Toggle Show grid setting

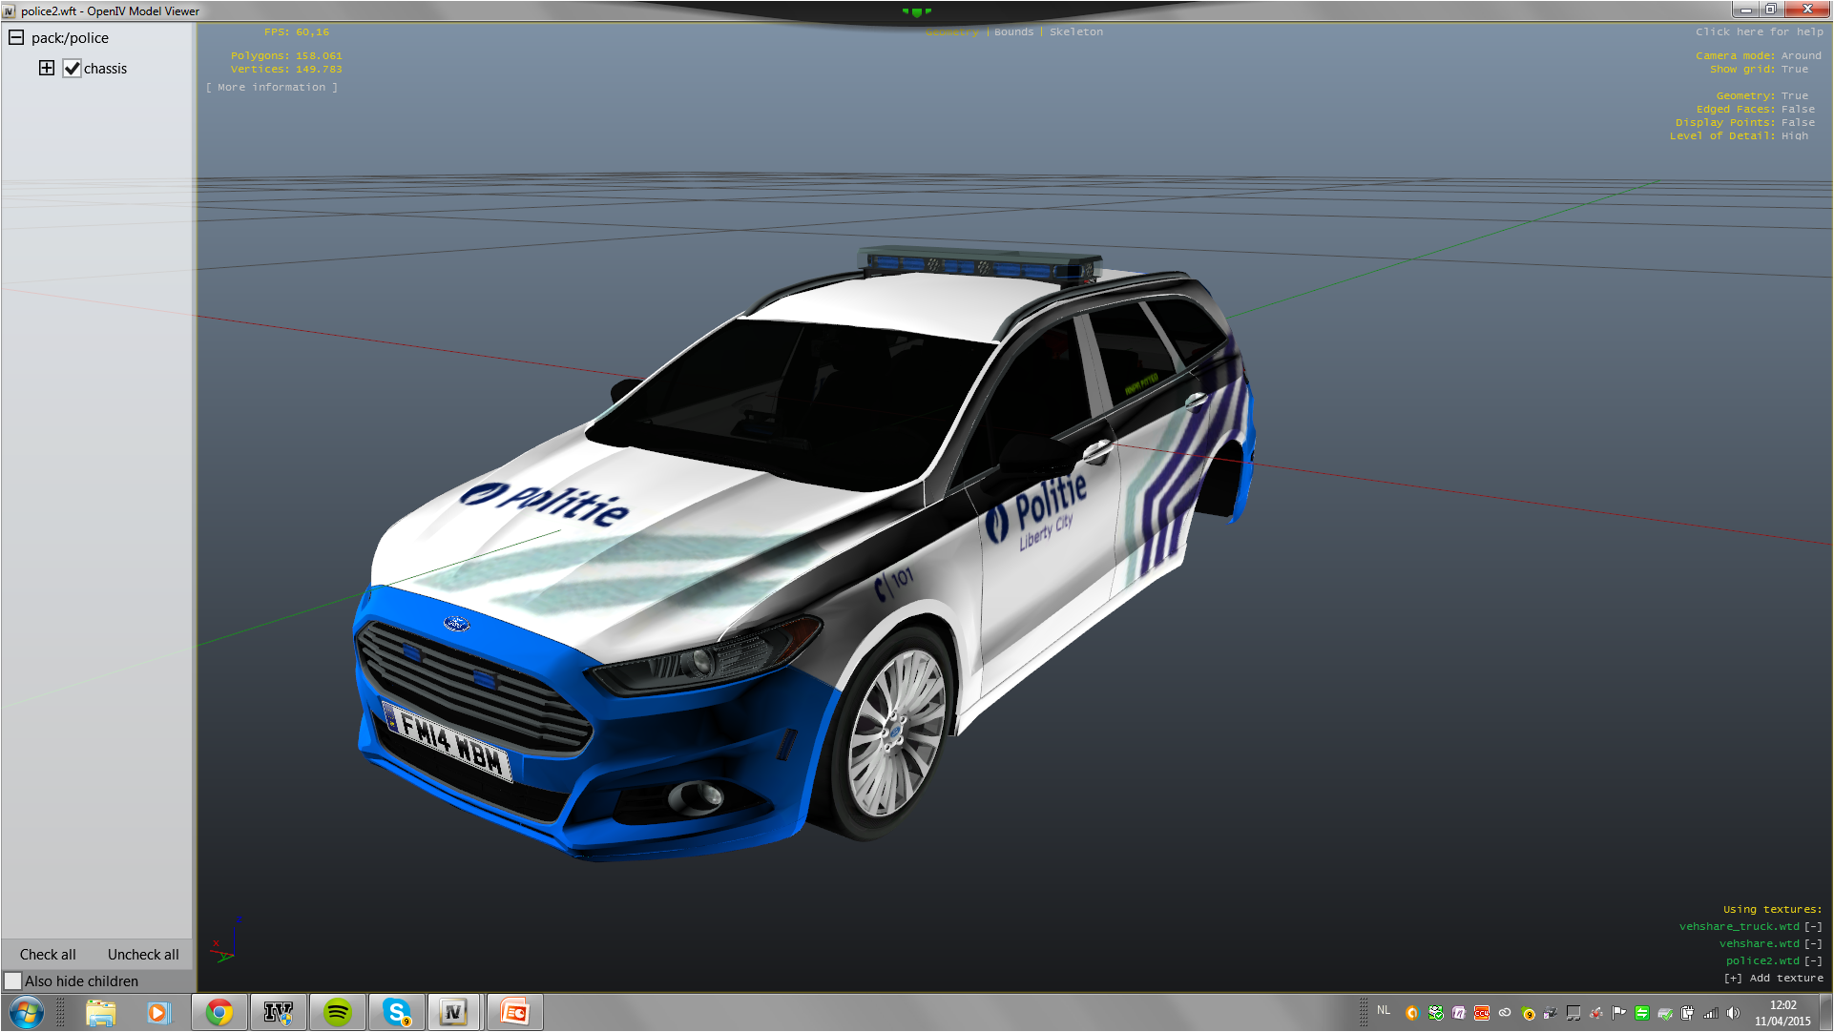[x=1759, y=69]
